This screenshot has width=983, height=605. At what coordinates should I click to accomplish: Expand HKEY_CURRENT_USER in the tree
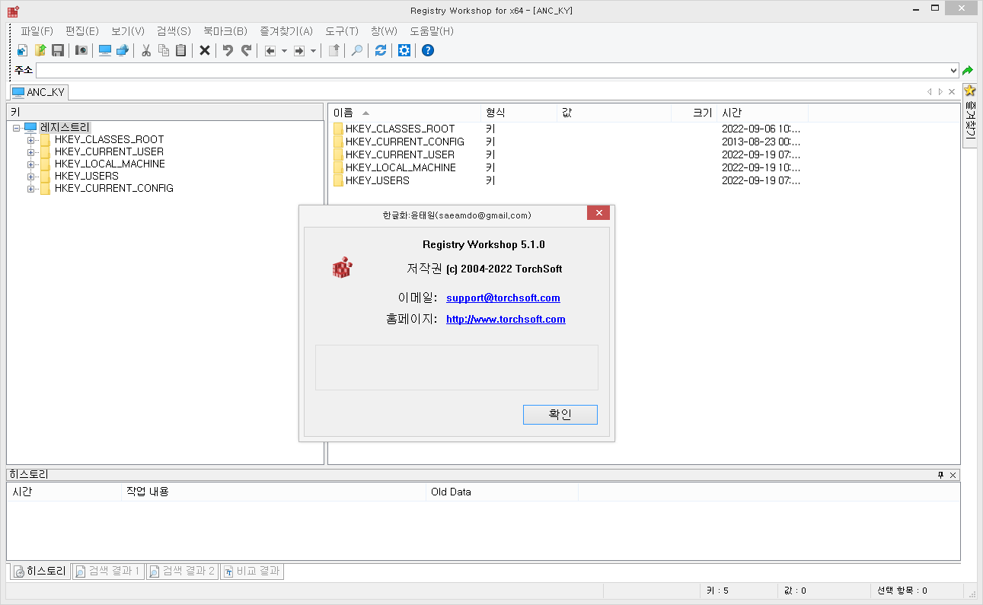tap(31, 152)
